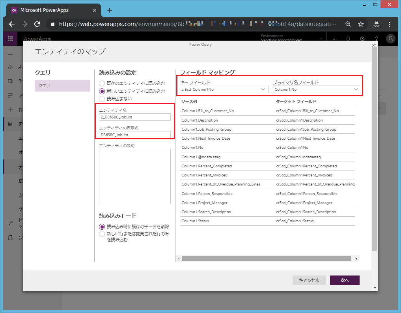Click source column Column1.Next_Invoice_Date
The width and height of the screenshot is (401, 313).
(205, 139)
